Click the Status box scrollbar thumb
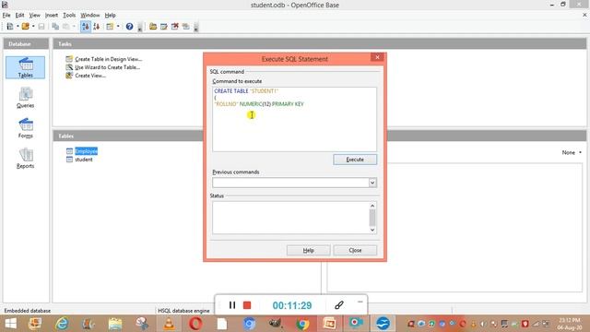The width and height of the screenshot is (590, 332). (372, 218)
